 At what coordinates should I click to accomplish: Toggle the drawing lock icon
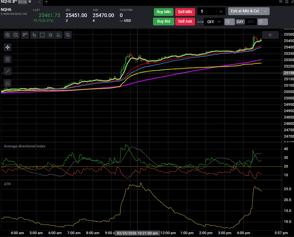tap(8, 83)
